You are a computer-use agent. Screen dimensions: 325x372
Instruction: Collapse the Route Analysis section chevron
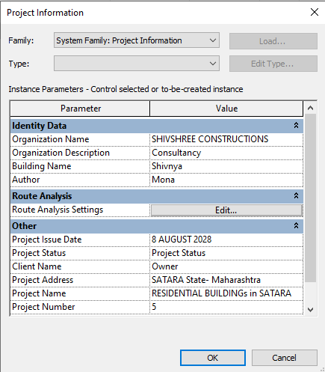pyautogui.click(x=296, y=195)
